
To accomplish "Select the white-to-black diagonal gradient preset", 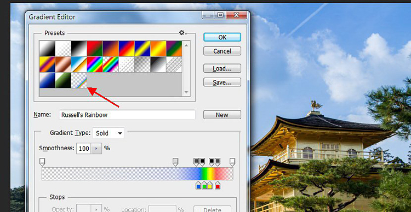I will click(x=47, y=49).
